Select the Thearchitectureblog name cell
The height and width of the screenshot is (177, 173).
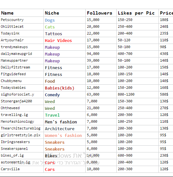click(x=22, y=129)
